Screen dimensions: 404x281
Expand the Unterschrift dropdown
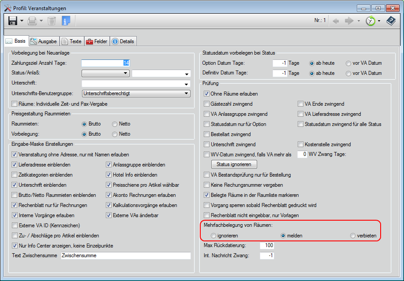(187, 84)
